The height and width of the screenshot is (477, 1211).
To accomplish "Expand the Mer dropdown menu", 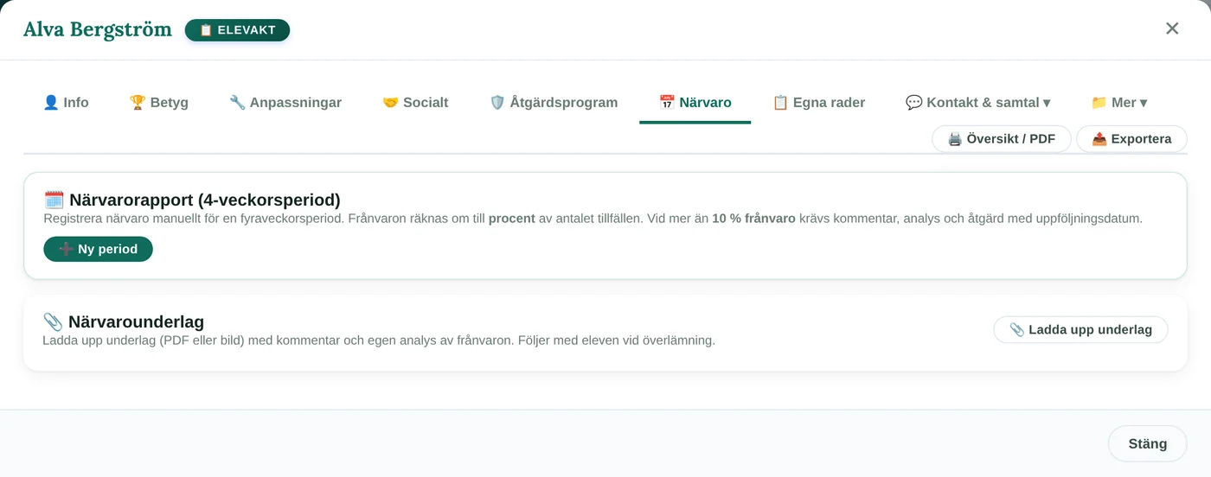I will pos(1119,102).
